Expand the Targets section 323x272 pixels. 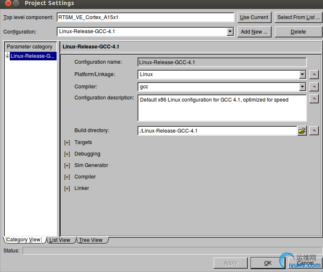(67, 142)
